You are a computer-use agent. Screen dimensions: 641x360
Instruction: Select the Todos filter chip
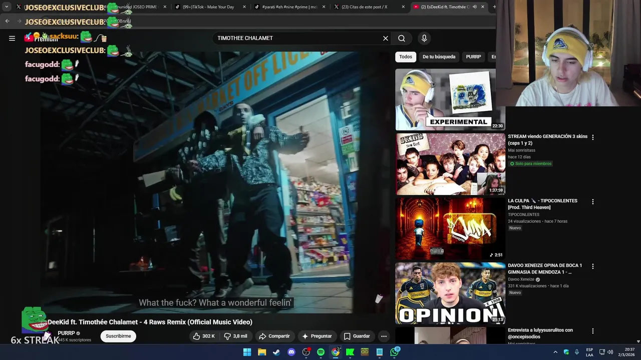pos(406,56)
